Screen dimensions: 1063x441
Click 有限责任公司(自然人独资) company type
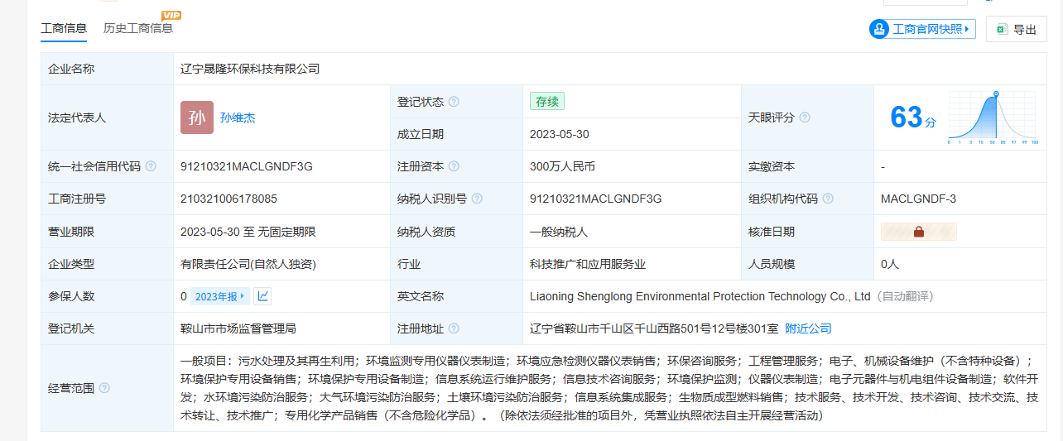coord(248,264)
